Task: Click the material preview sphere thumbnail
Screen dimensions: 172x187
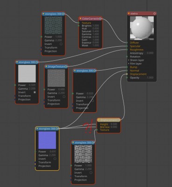Action: pos(142,29)
